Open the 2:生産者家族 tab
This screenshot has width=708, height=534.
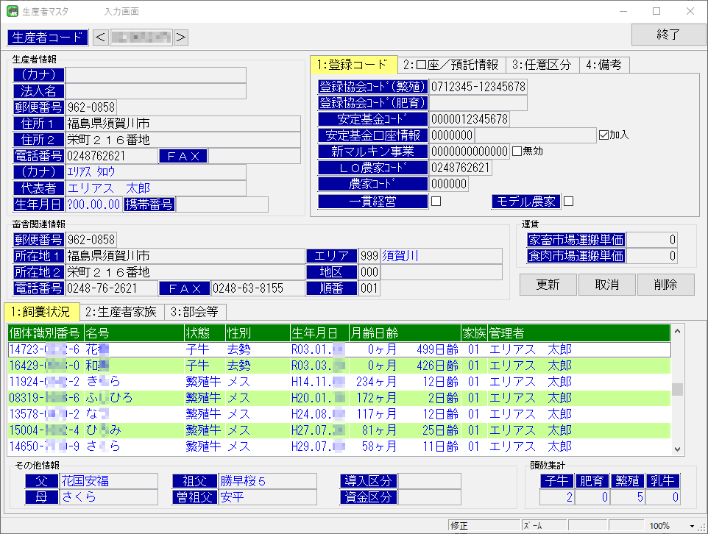(x=121, y=312)
